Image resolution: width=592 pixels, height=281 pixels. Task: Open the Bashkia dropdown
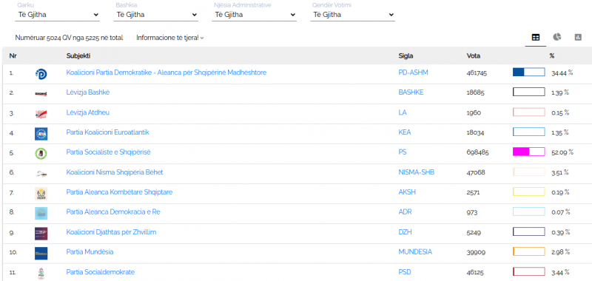point(157,15)
